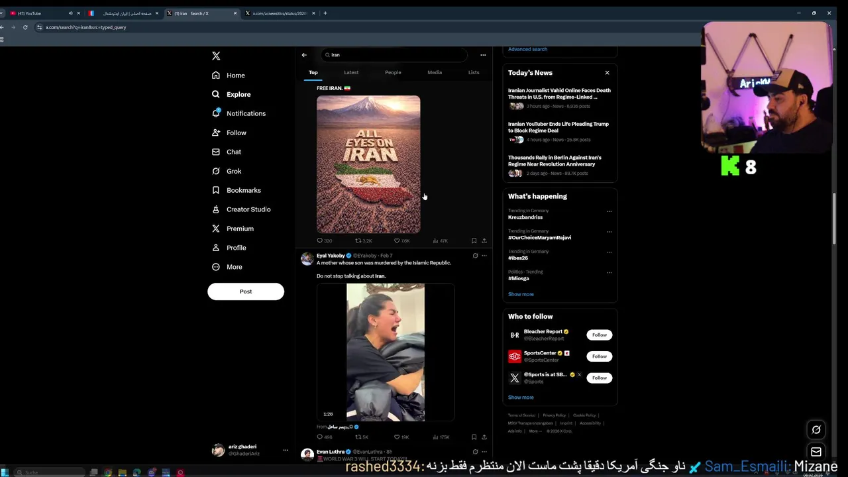Viewport: 848px width, 477px height.
Task: Follow SportsCenter
Action: (599, 356)
